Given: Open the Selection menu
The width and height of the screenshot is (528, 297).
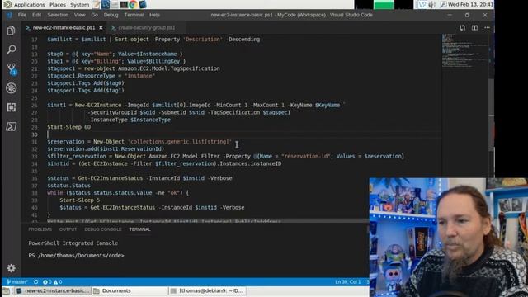Looking at the screenshot, I should point(58,15).
